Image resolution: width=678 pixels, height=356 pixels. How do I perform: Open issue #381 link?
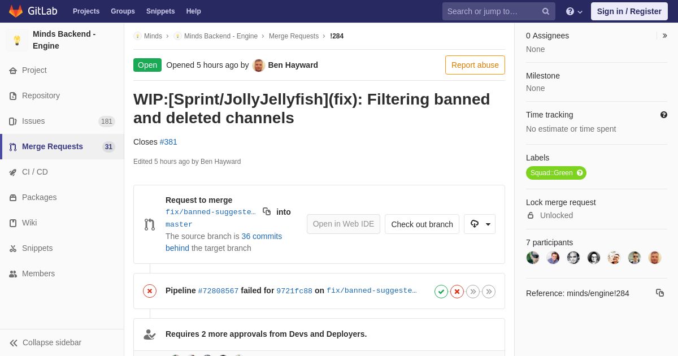click(168, 142)
